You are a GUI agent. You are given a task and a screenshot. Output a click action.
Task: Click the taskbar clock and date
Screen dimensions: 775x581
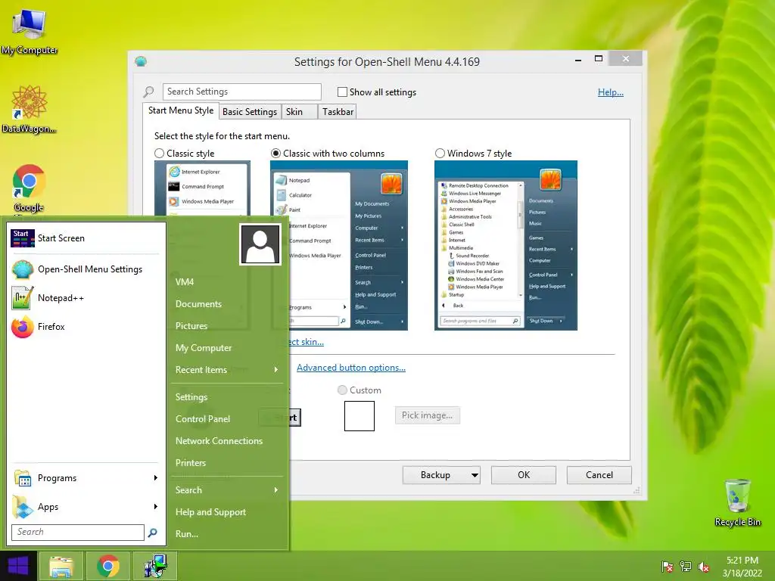click(742, 567)
